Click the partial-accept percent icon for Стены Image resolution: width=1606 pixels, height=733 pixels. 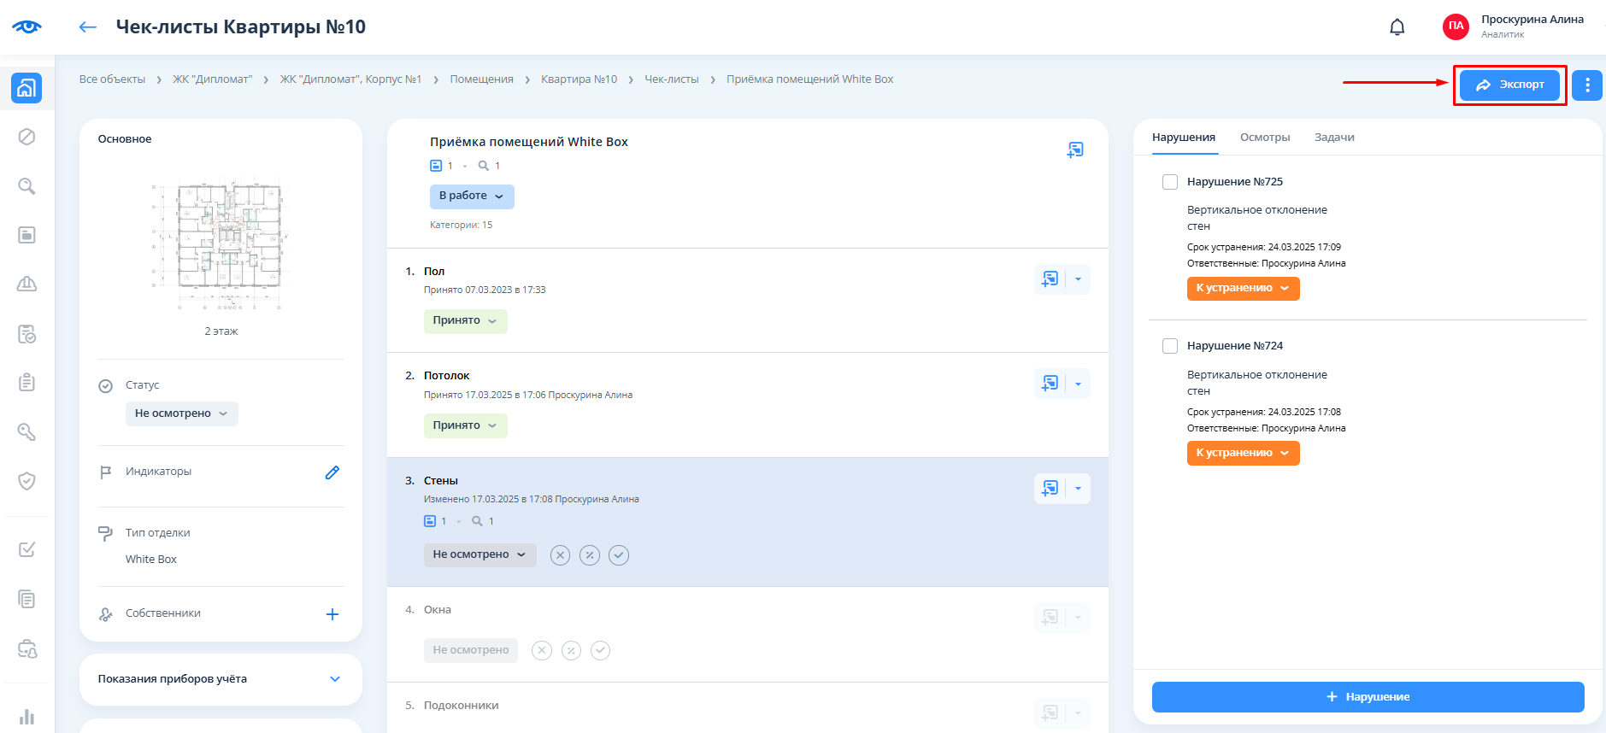[x=590, y=555]
